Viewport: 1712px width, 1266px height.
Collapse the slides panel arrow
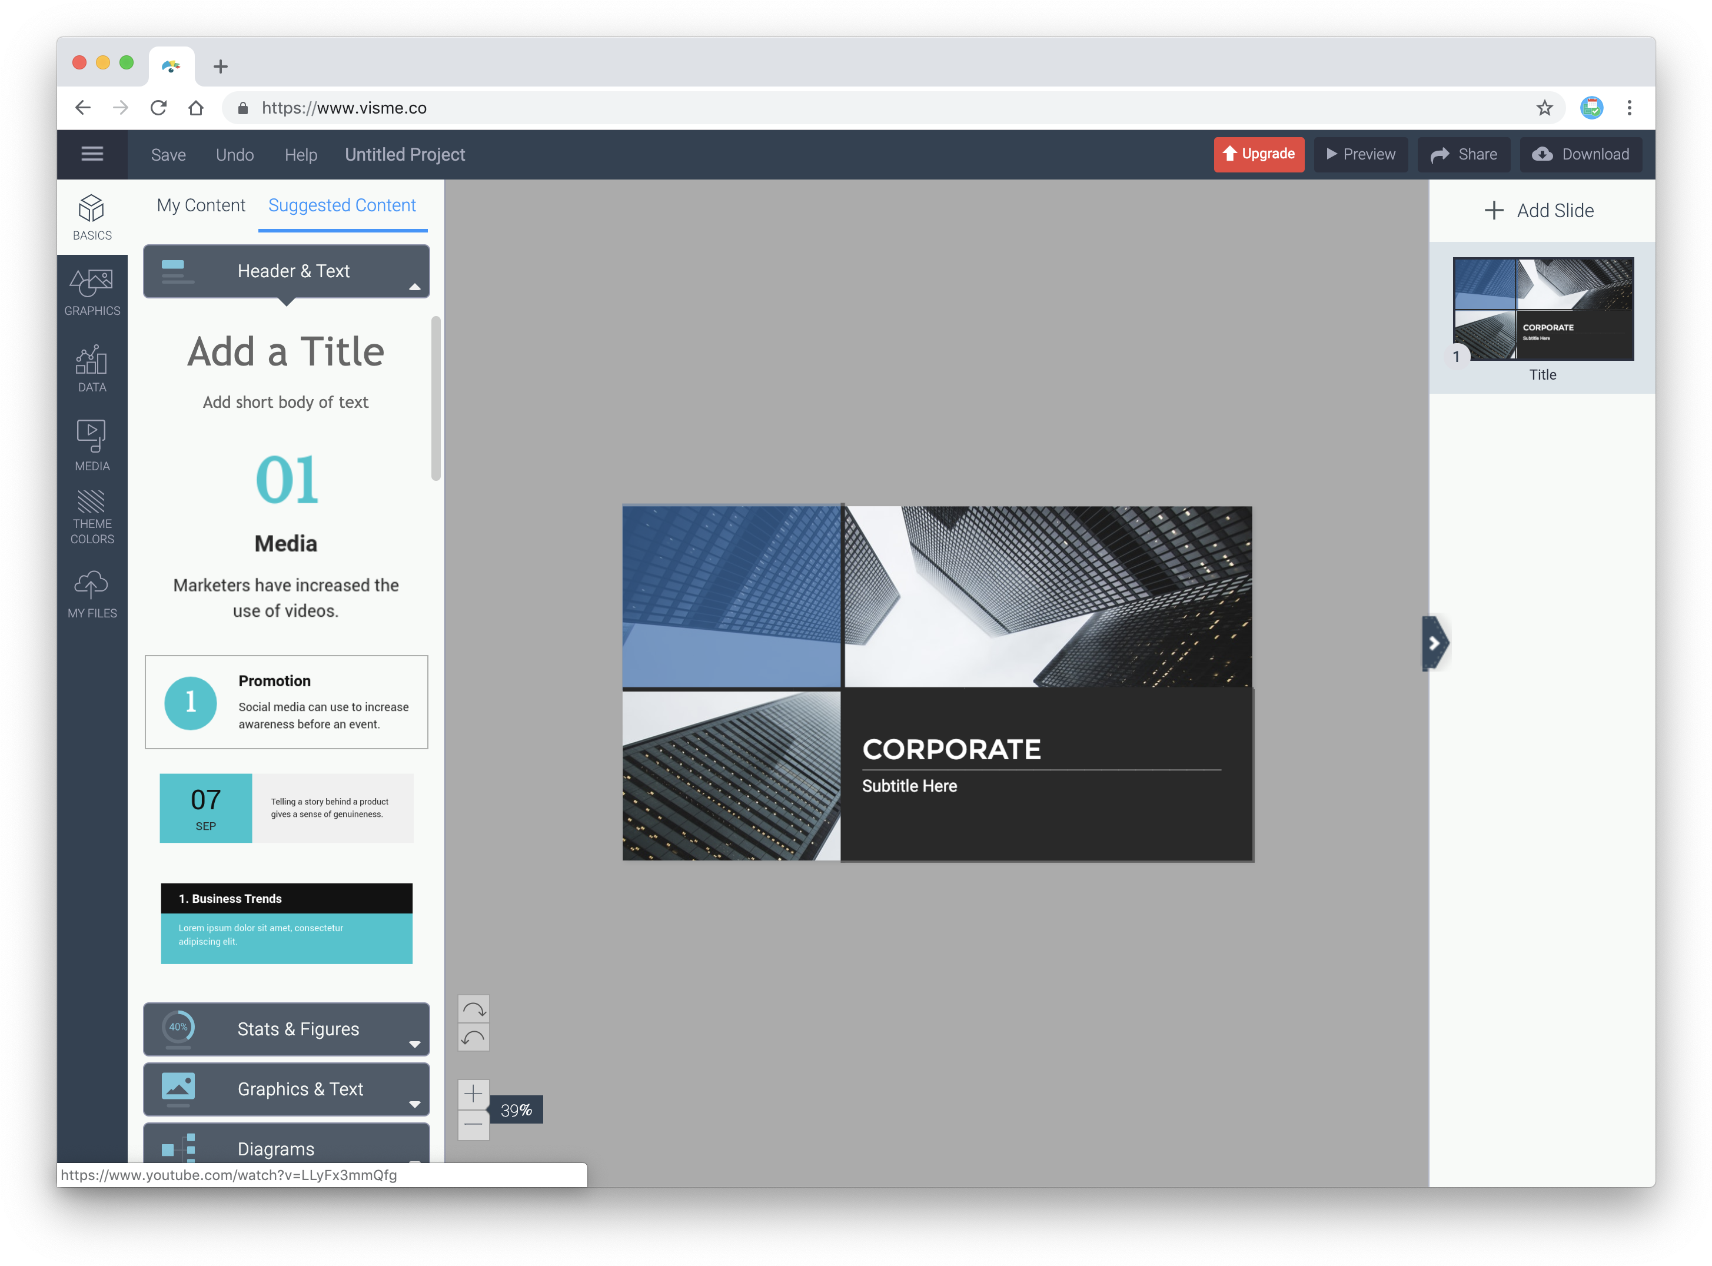[x=1435, y=643]
